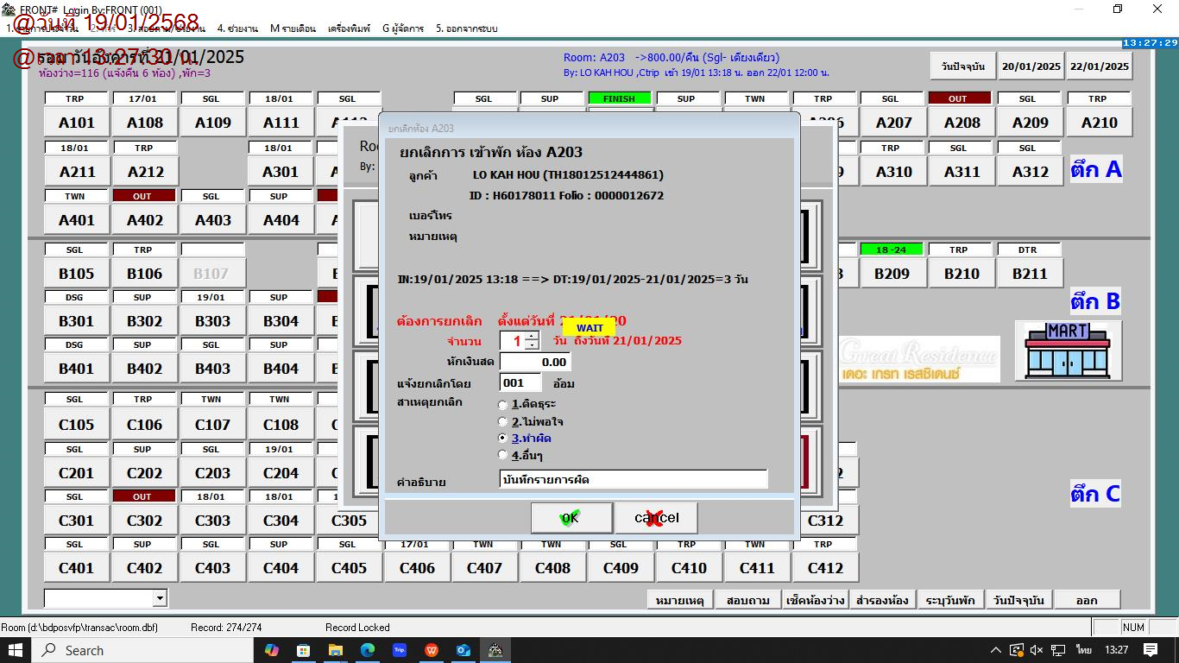Image resolution: width=1179 pixels, height=663 pixels.
Task: Open the G ผู้จัดการ menu
Action: [402, 28]
